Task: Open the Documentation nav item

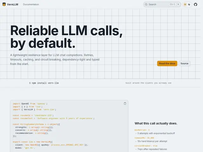Action: click(x=31, y=4)
